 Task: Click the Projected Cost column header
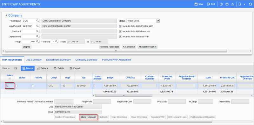[228, 78]
